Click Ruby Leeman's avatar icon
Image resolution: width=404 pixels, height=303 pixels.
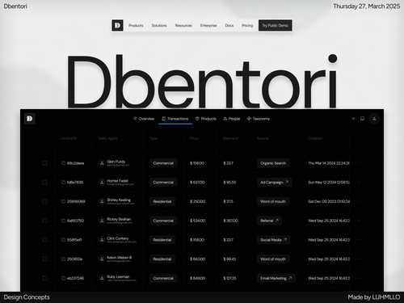click(x=102, y=278)
